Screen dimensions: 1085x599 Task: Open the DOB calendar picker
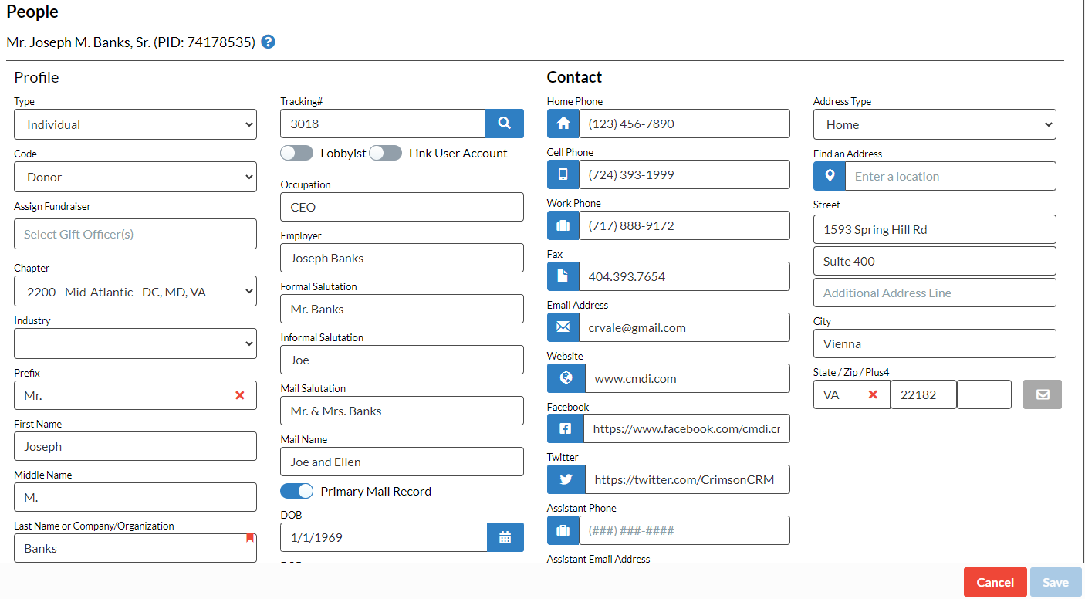tap(505, 537)
